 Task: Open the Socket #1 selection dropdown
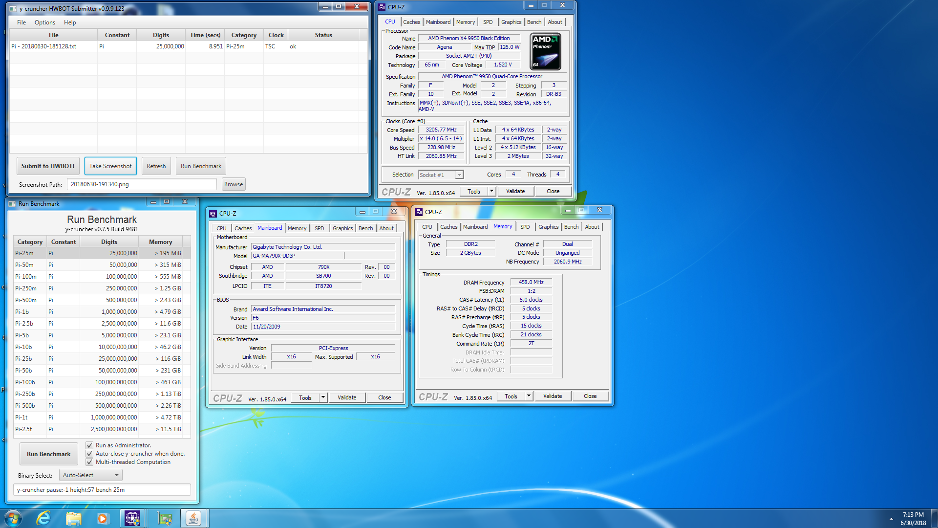(x=441, y=175)
